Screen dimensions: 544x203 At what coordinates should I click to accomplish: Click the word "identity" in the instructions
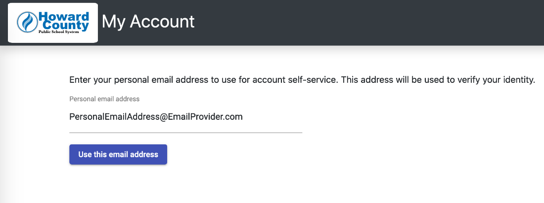click(519, 80)
